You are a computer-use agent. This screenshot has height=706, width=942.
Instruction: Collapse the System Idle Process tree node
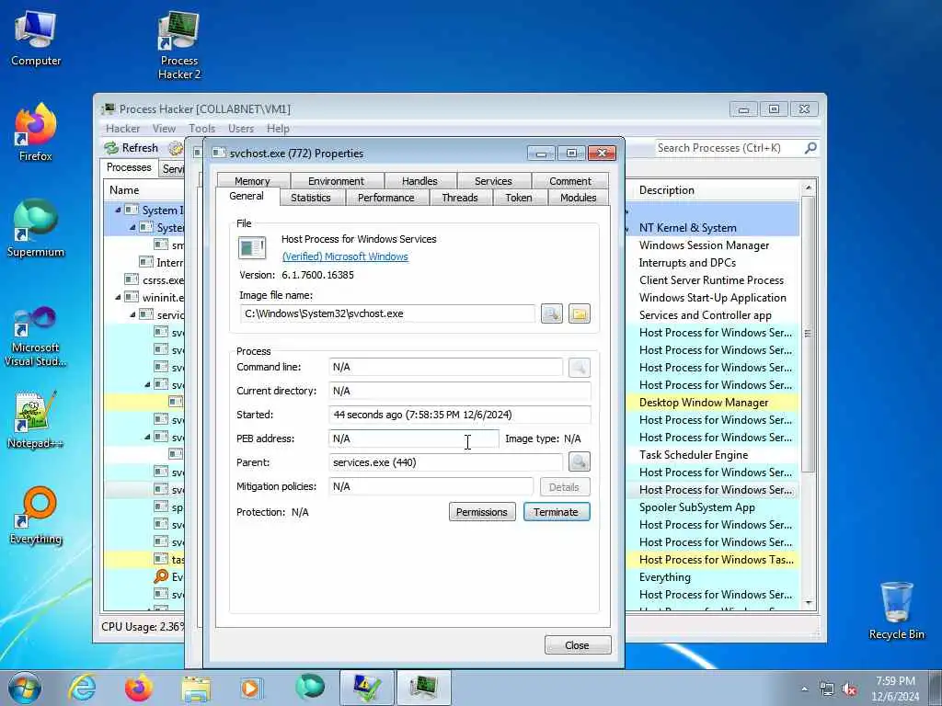click(118, 211)
